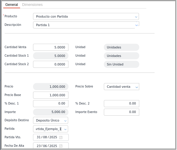Select the Importe Exento input field
The width and height of the screenshot is (177, 150).
[121, 112]
